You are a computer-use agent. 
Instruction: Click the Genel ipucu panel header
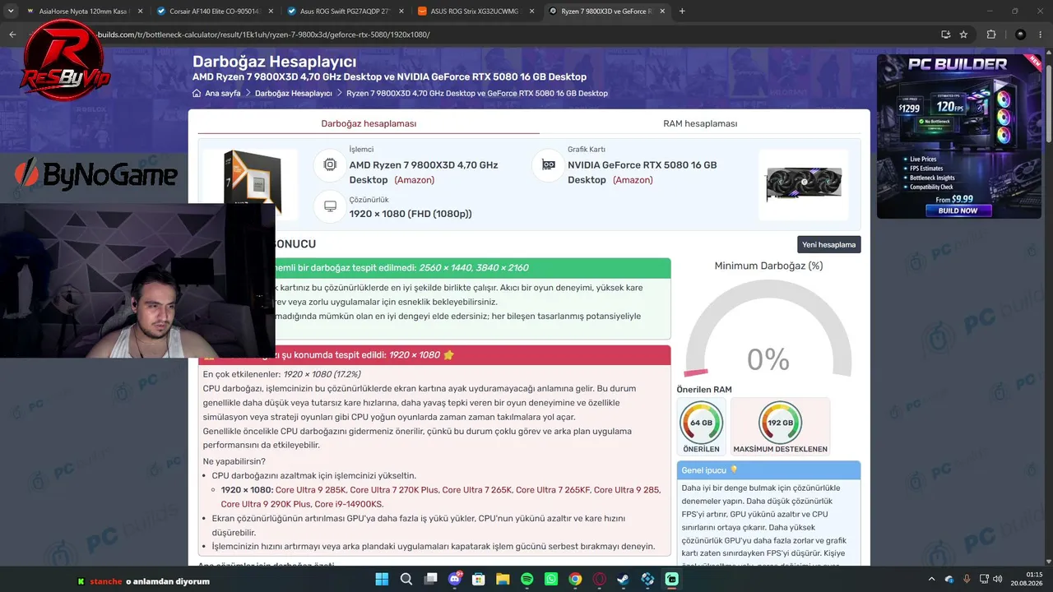[x=768, y=470]
